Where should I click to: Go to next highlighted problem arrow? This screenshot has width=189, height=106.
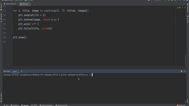(x=185, y=8)
